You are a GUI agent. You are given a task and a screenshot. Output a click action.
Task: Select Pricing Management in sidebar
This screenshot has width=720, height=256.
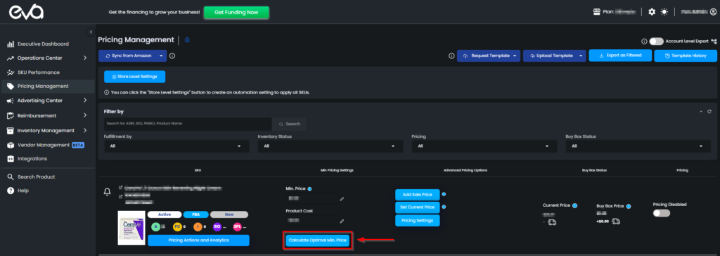click(x=48, y=86)
